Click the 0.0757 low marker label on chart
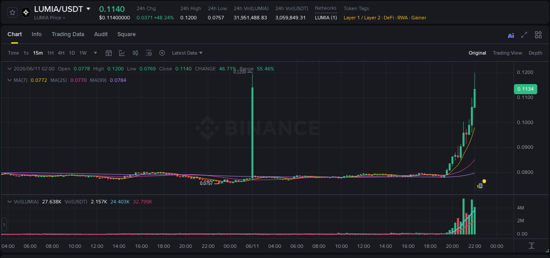 pos(206,183)
